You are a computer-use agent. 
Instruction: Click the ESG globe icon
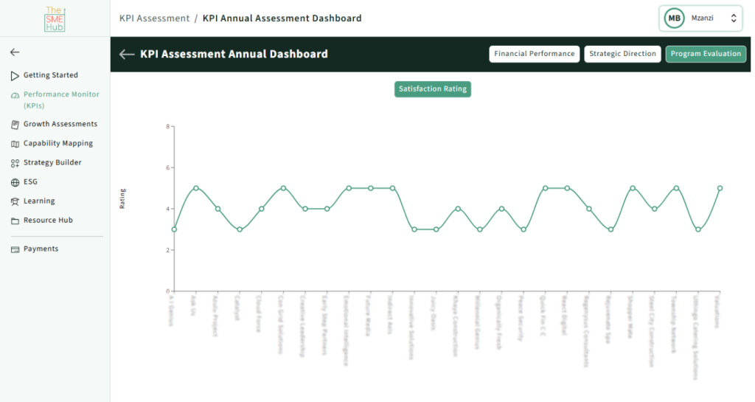coord(15,182)
